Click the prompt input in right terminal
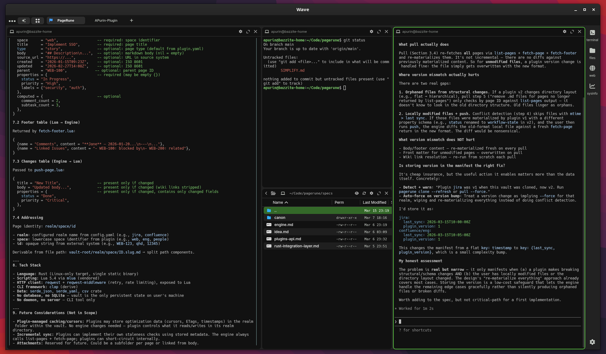Screen dimensions: 606x354 [x=489, y=321]
